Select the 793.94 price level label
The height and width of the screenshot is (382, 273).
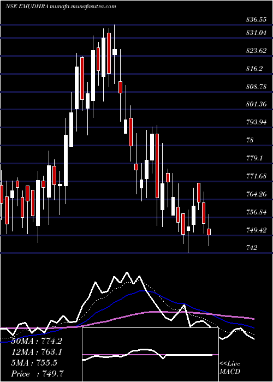(256, 122)
